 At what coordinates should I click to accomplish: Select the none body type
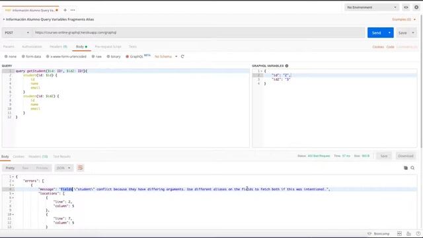[x=11, y=56]
